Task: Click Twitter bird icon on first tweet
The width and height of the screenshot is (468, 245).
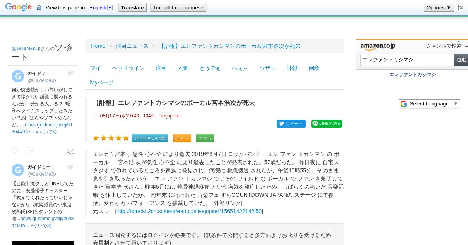Action: [x=70, y=73]
